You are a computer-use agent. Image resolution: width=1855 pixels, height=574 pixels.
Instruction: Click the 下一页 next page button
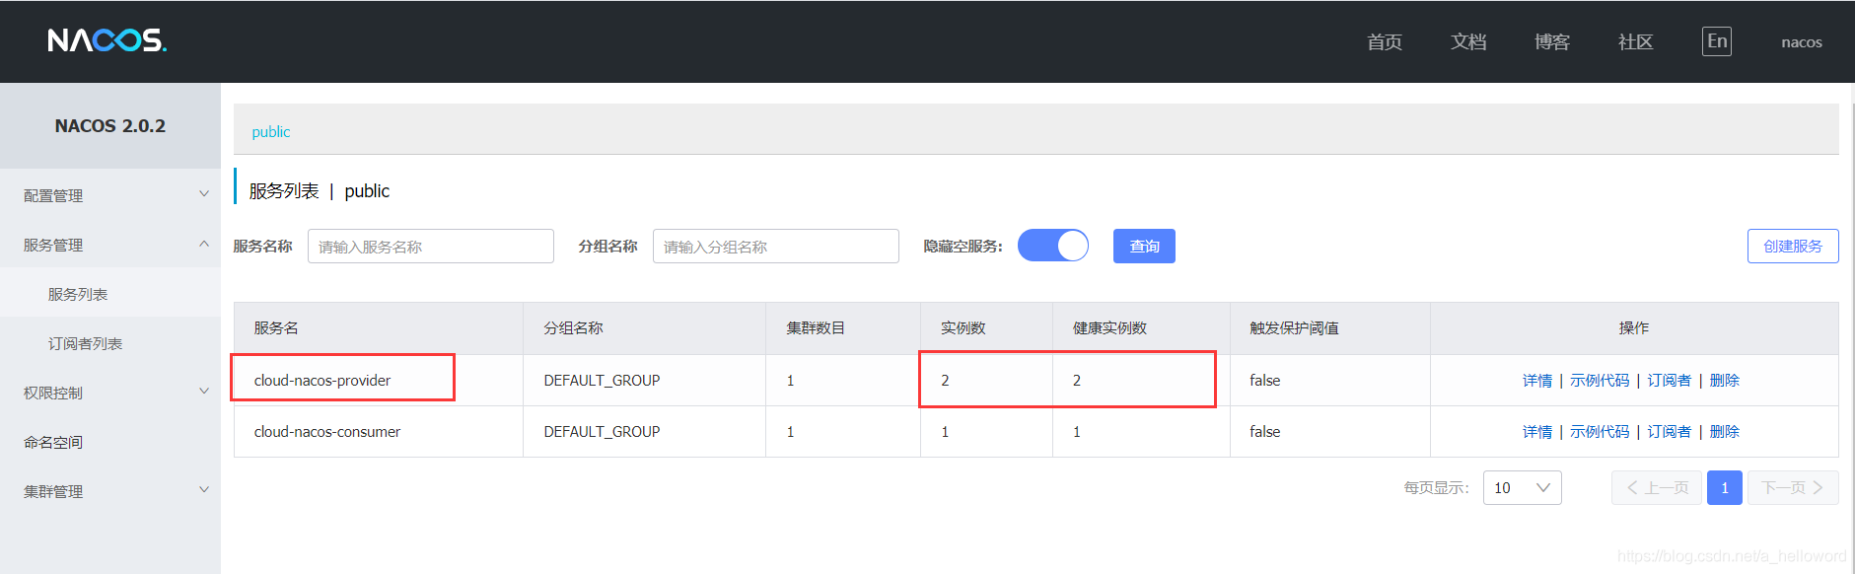[x=1793, y=488]
